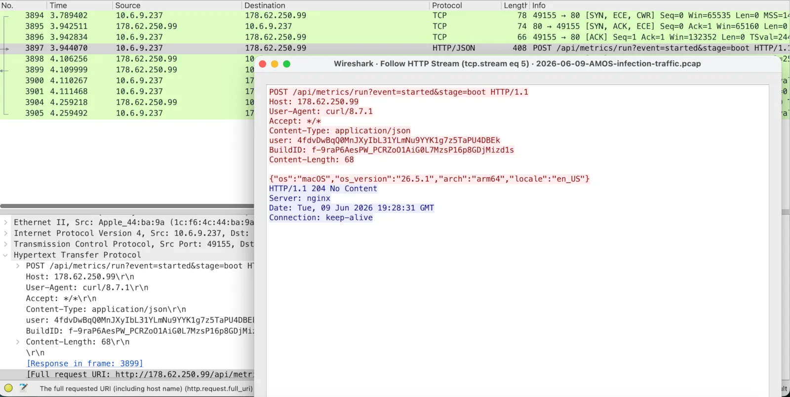
Task: Click the packet list horizontal scrollbar
Action: coord(127,206)
